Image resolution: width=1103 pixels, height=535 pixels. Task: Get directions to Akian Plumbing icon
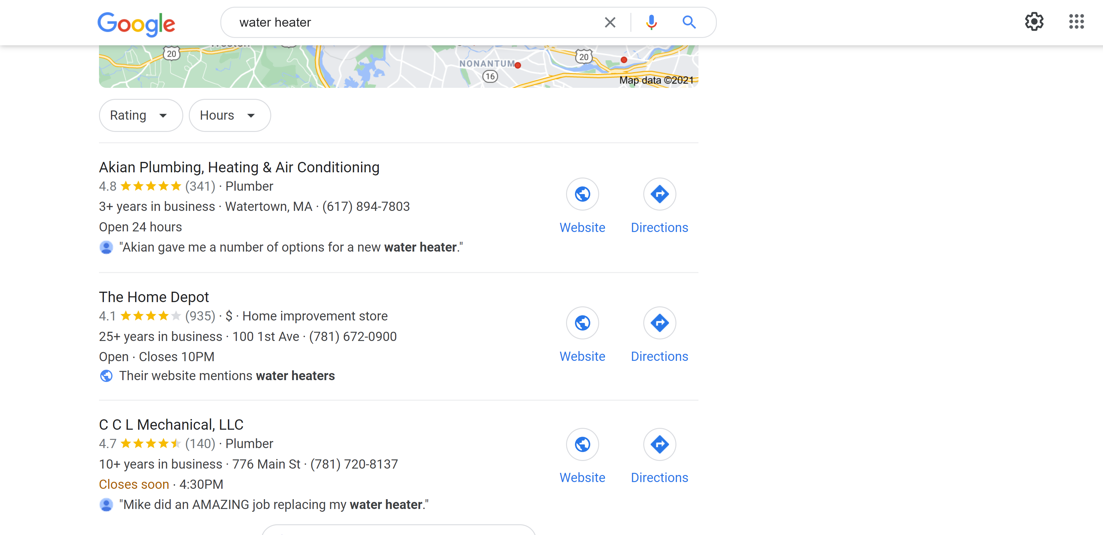pyautogui.click(x=660, y=194)
